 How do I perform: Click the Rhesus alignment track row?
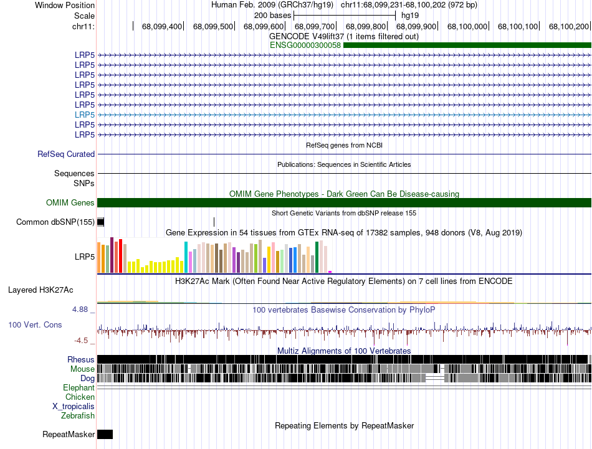click(345, 359)
